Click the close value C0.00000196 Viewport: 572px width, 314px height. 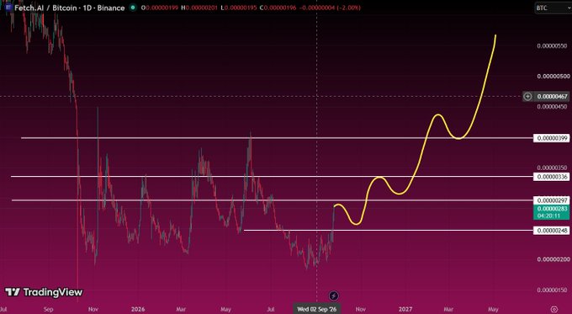278,8
